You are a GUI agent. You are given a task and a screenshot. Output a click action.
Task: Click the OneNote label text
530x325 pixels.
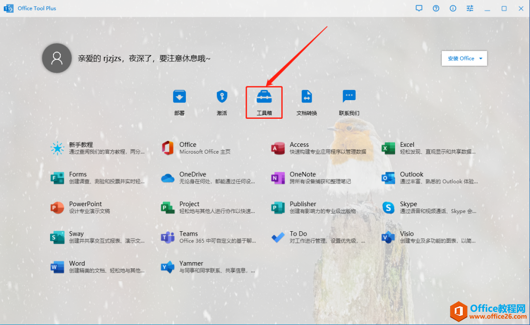click(303, 174)
